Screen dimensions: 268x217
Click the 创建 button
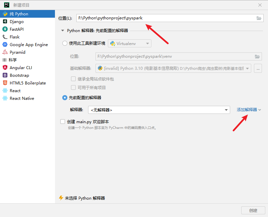[x=253, y=210]
